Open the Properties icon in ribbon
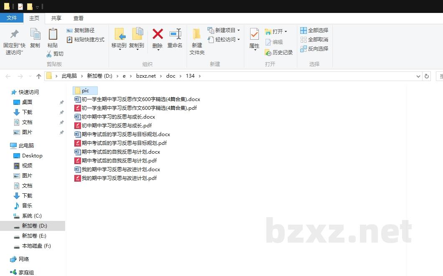 [254, 34]
